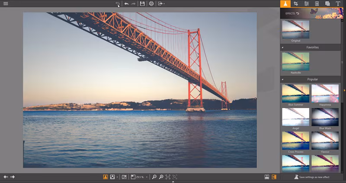Apply the Angel effect
346x183 pixels.
click(x=295, y=117)
